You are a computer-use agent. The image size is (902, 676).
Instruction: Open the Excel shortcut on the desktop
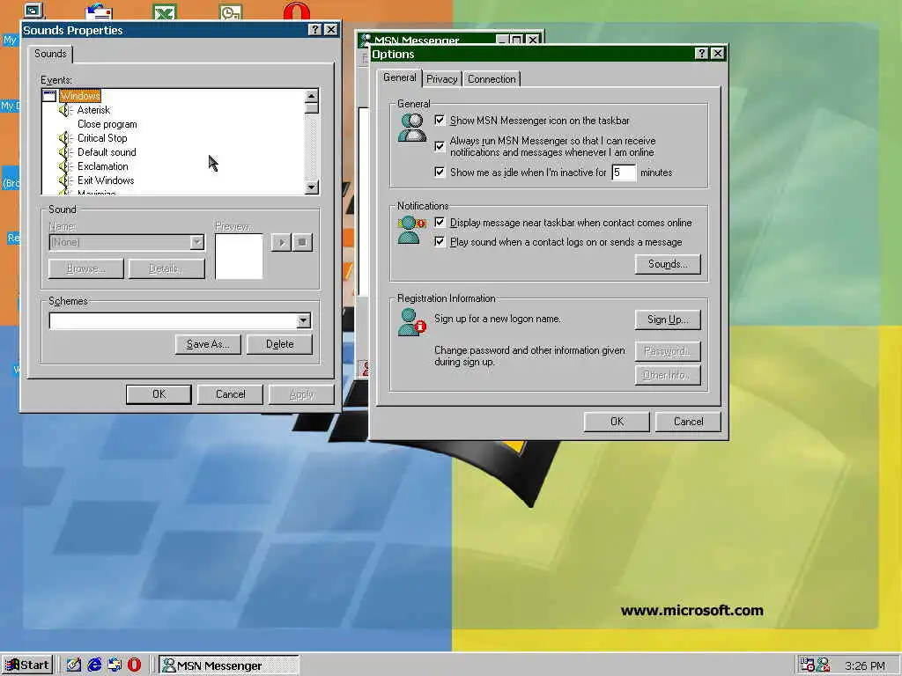point(165,11)
